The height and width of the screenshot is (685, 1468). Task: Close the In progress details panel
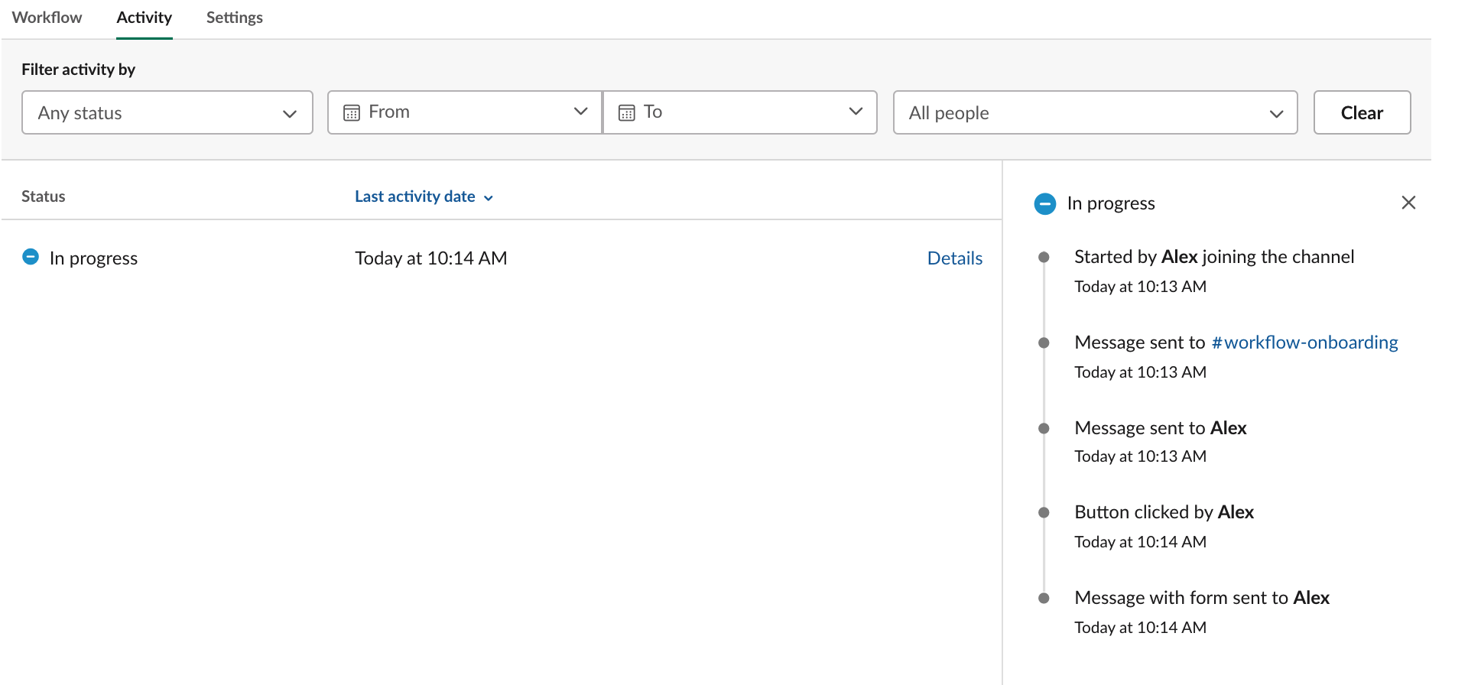1408,203
